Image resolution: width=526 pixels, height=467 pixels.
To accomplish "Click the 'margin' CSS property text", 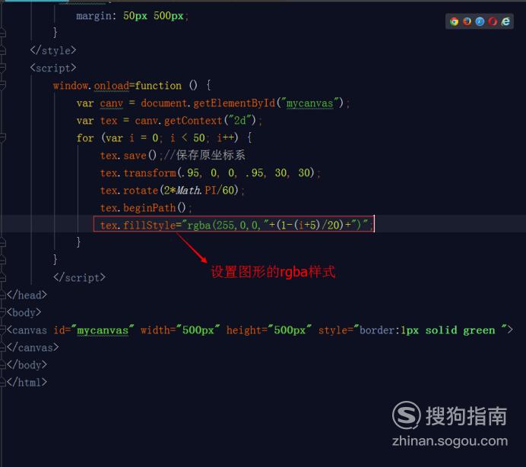I will tap(94, 16).
